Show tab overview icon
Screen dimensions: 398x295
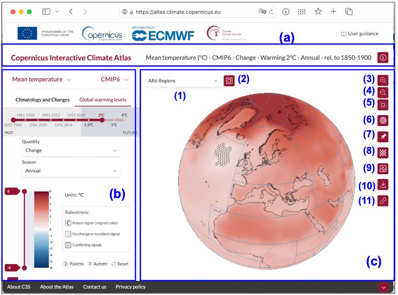coord(349,12)
